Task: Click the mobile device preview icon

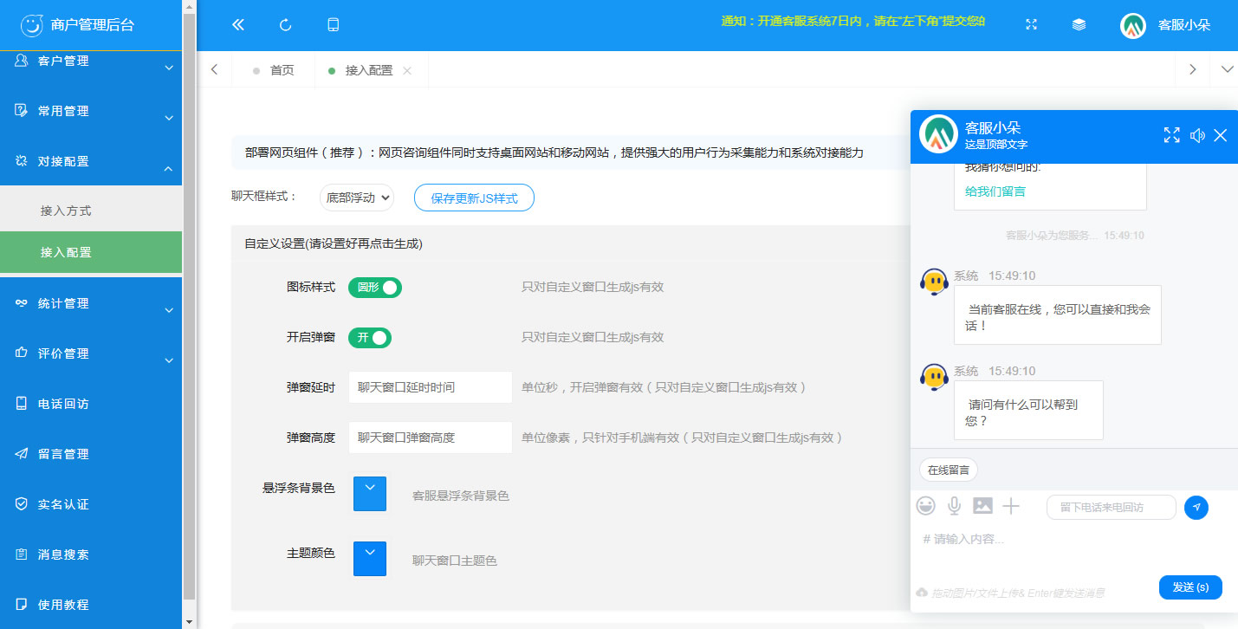Action: [333, 25]
